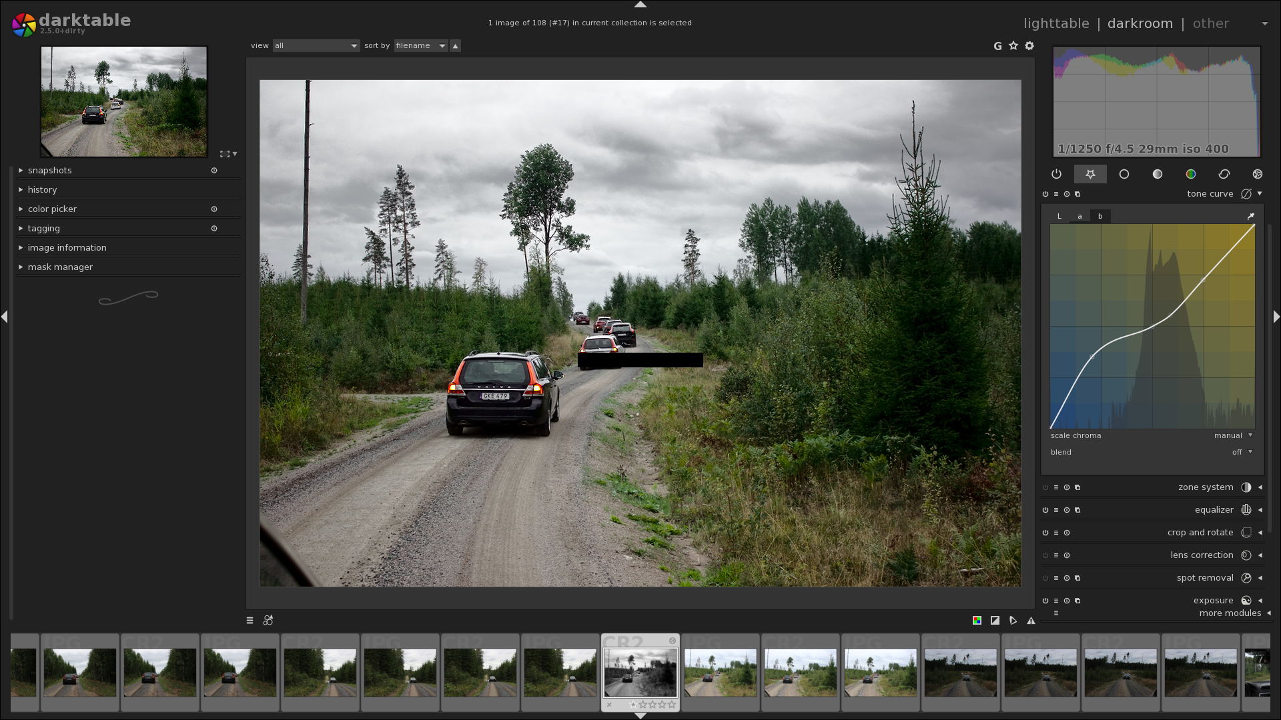Open quick presets list icon below image

250,621
